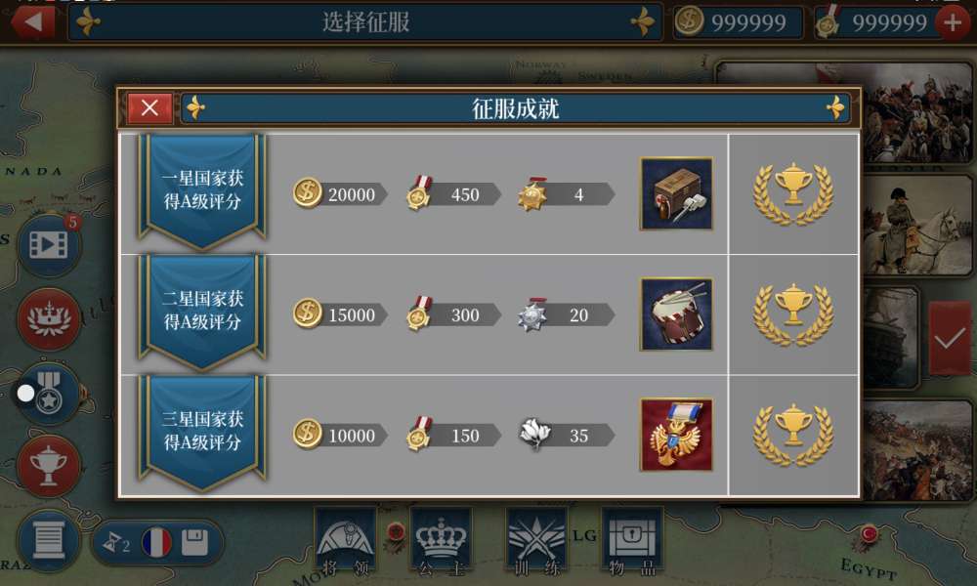Open the 训练 training tab

pyautogui.click(x=537, y=542)
